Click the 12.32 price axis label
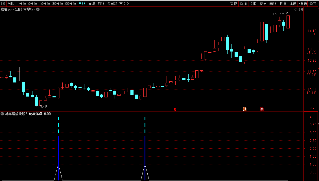Image resolution: width=319 pixels, height=181 pixels. tap(312, 61)
